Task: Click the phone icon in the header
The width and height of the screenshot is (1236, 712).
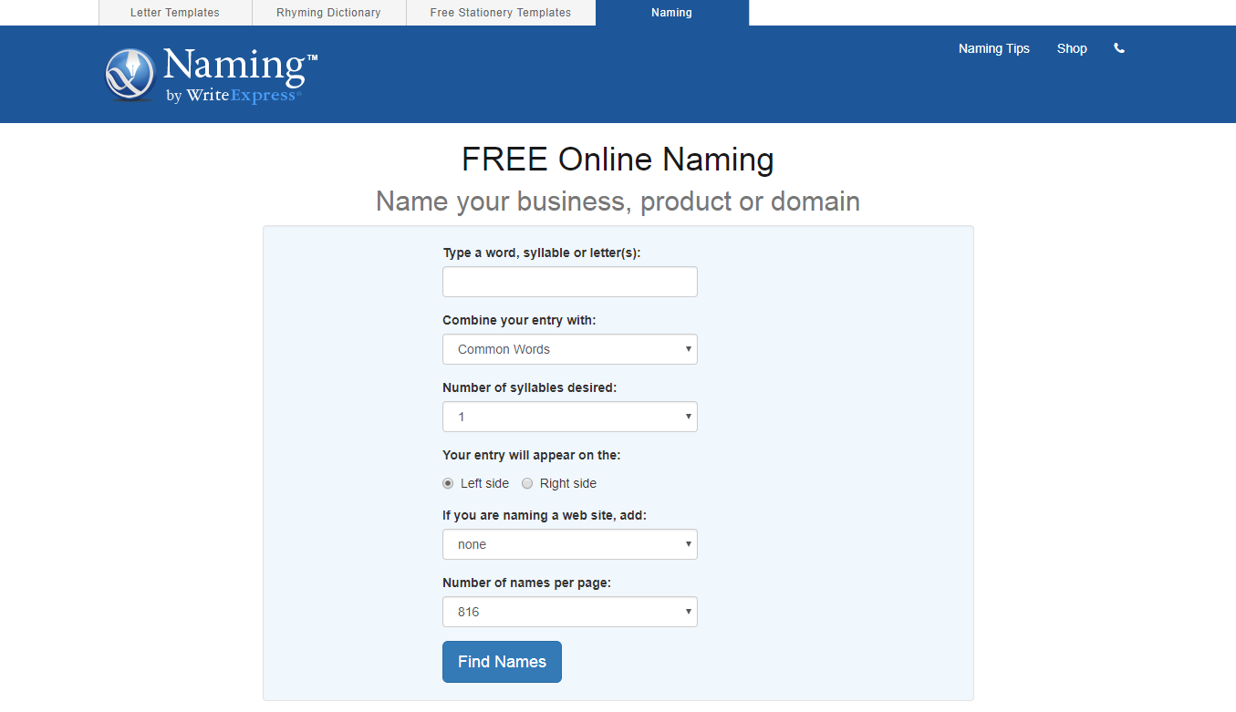Action: point(1118,48)
